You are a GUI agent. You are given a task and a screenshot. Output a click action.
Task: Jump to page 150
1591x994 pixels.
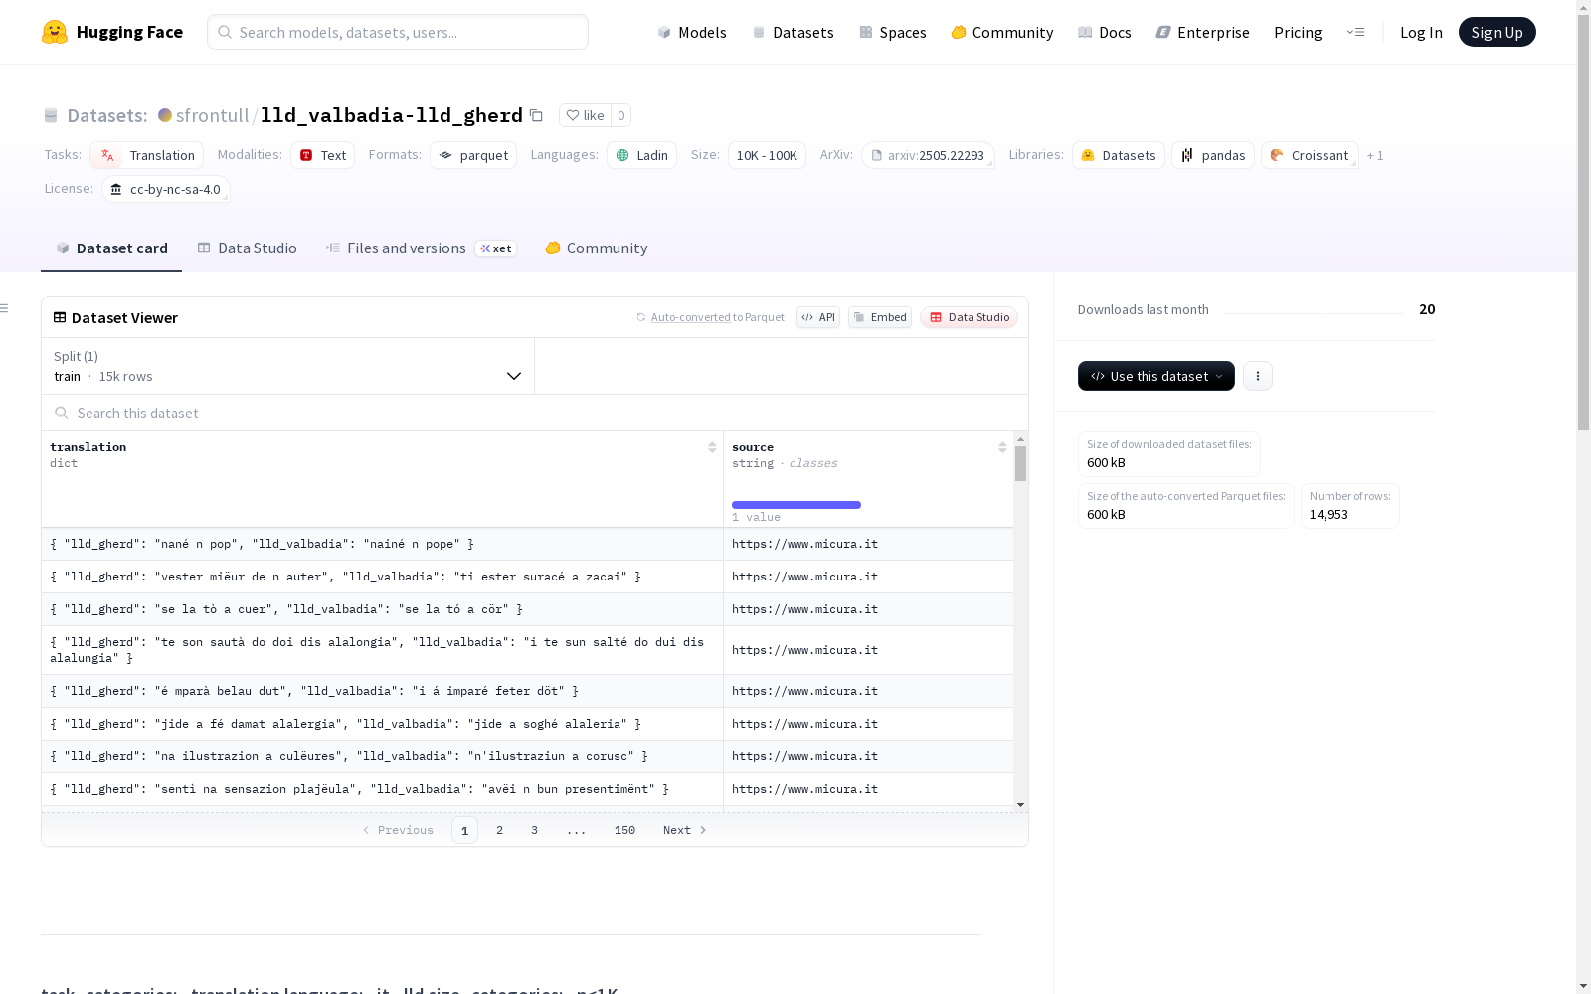point(624,830)
